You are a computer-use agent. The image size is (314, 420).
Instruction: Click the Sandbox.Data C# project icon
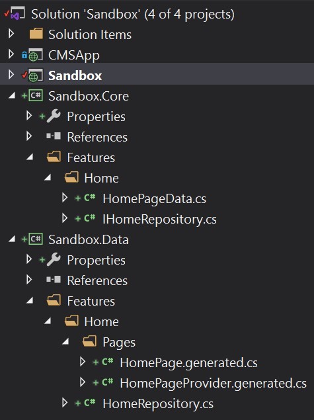point(36,239)
